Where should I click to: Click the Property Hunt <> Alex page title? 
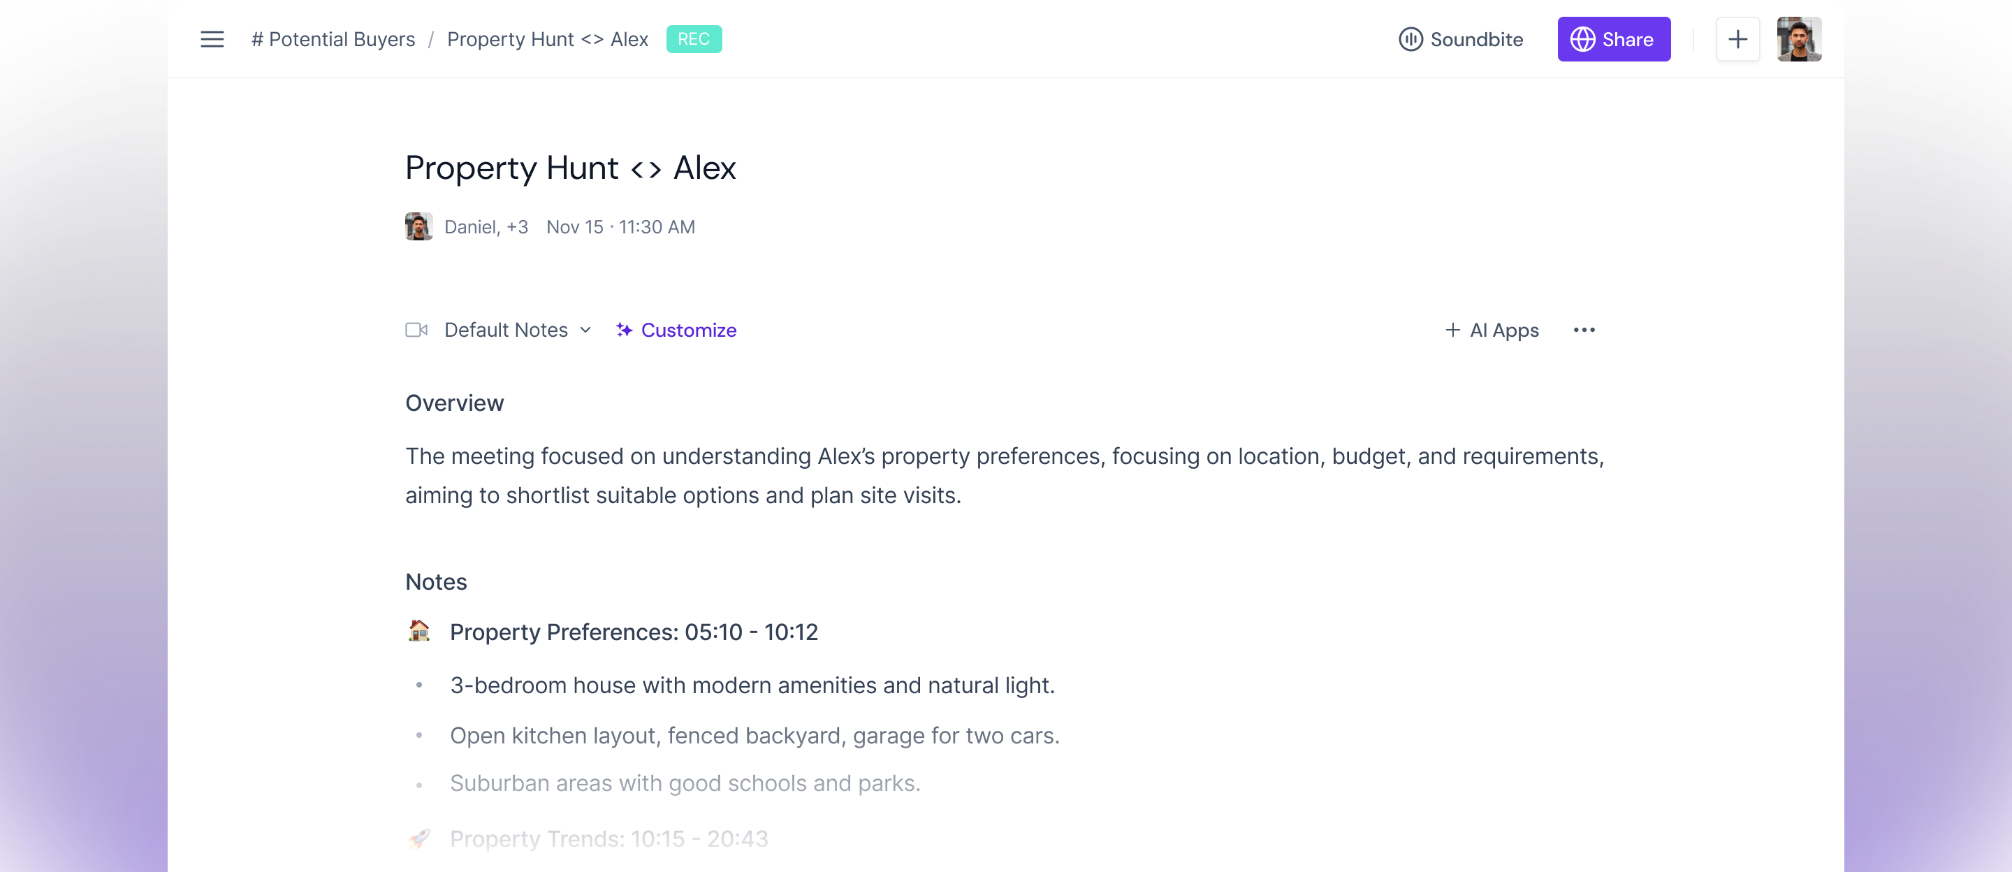point(570,168)
